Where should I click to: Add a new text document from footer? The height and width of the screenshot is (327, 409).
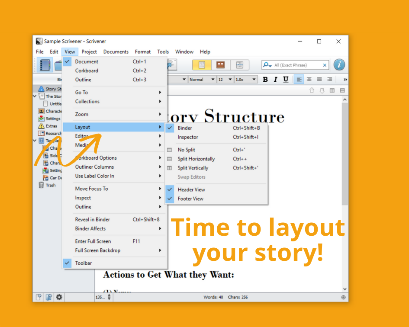tap(39, 297)
